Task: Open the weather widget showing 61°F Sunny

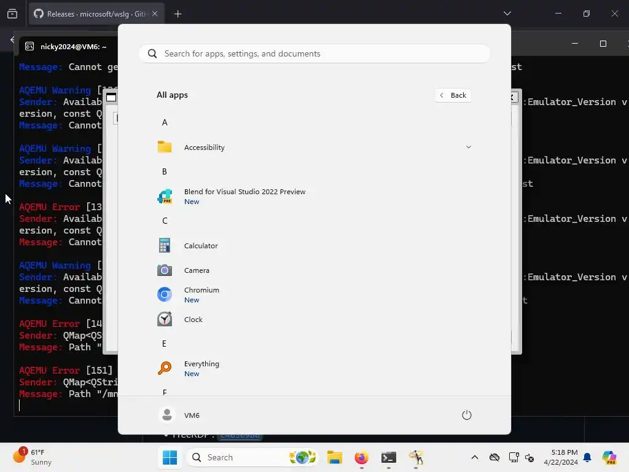Action: pos(33,457)
